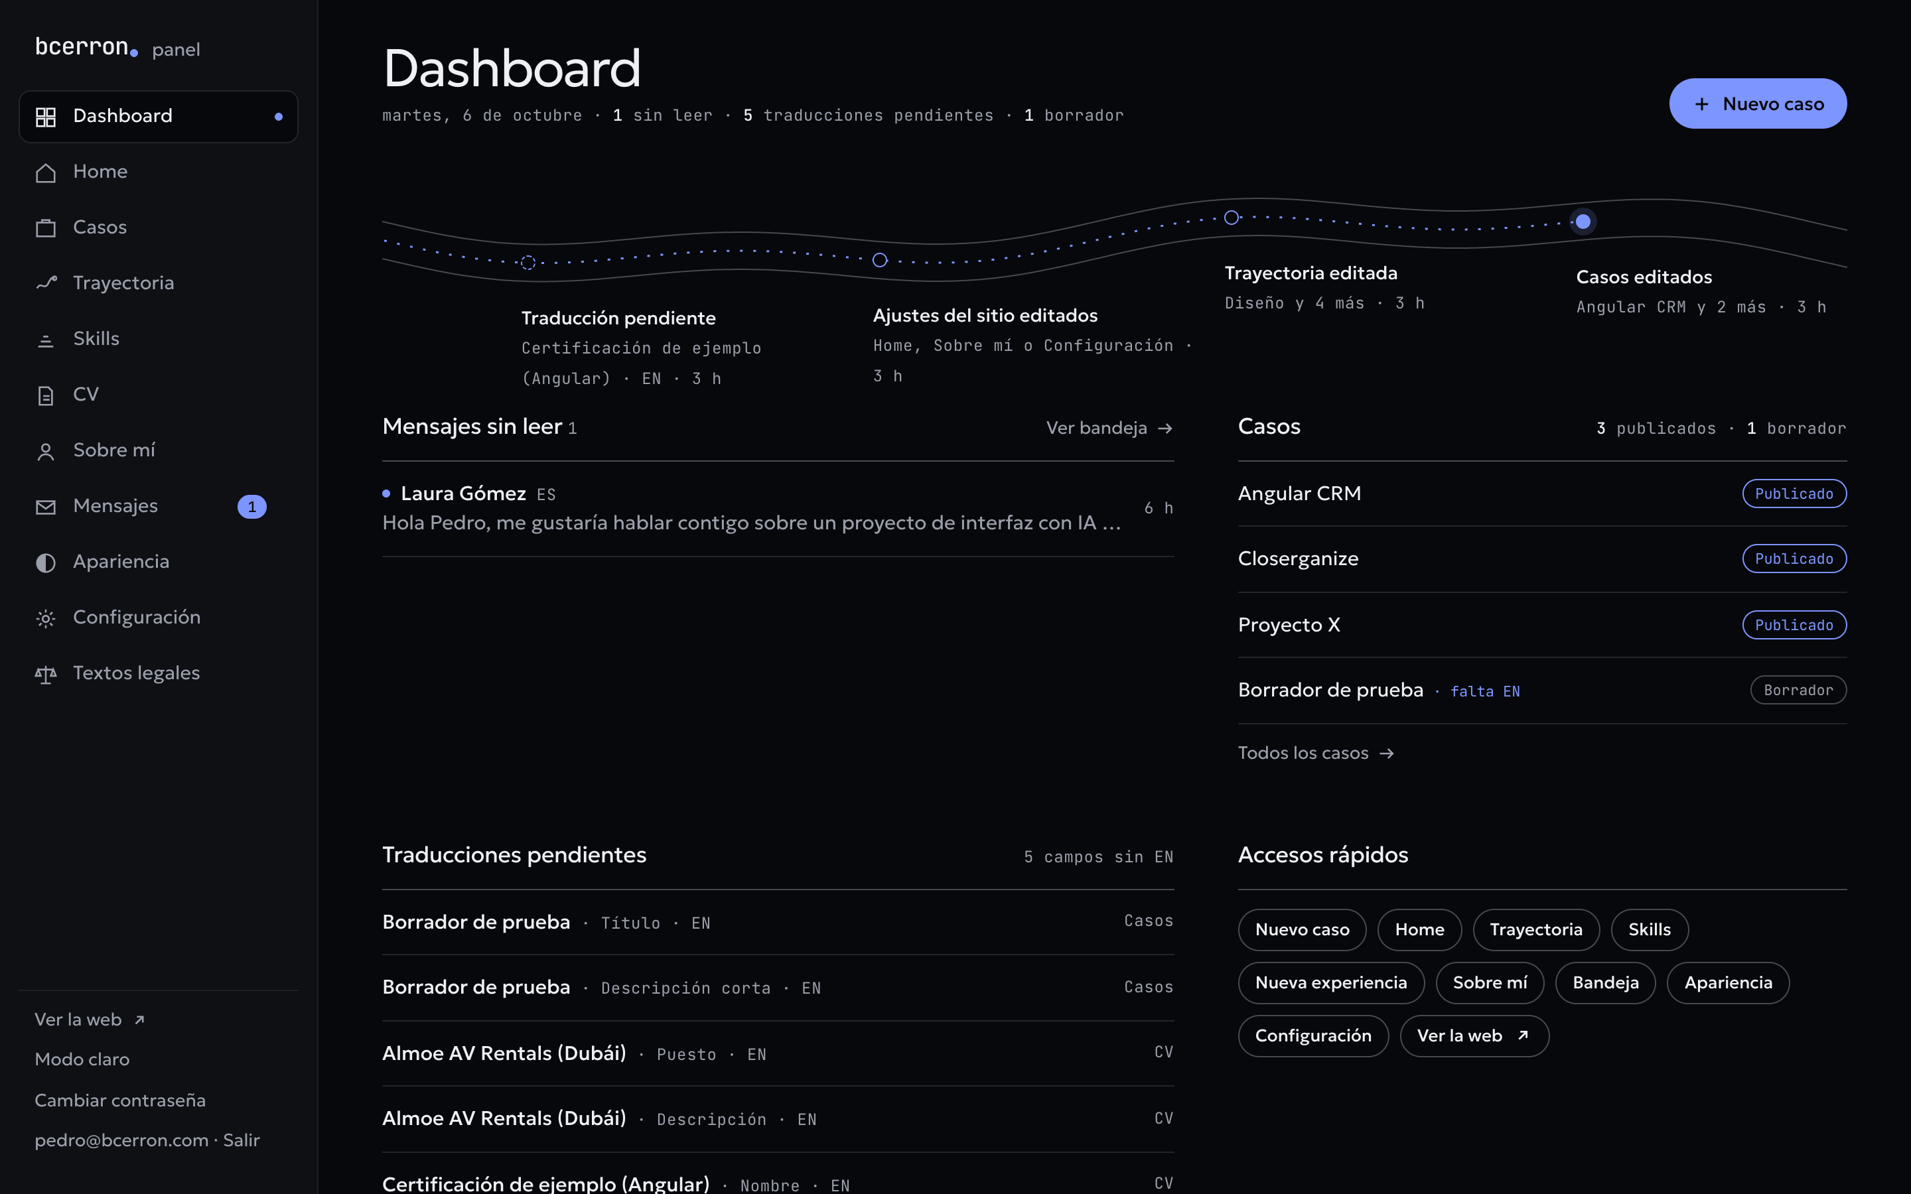The image size is (1911, 1194).
Task: Open the Laura Gómez unread message
Action: point(778,509)
